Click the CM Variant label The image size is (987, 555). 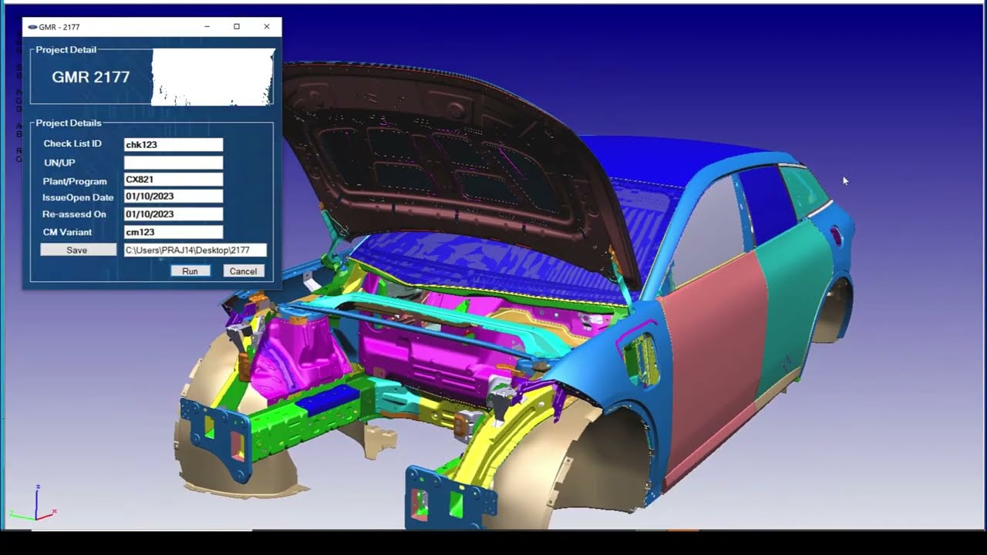(67, 232)
